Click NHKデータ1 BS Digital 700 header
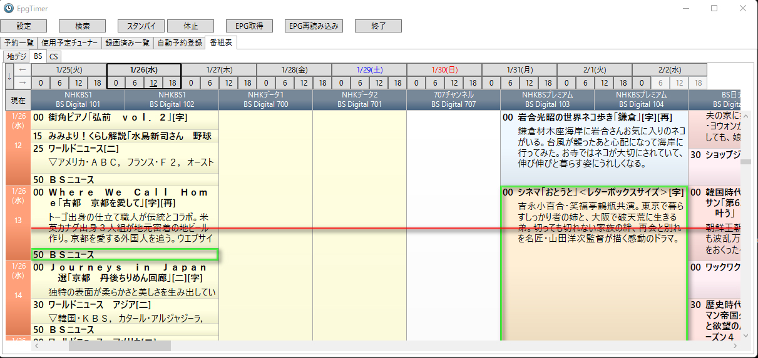Screen dimensions: 758x358 (266, 100)
